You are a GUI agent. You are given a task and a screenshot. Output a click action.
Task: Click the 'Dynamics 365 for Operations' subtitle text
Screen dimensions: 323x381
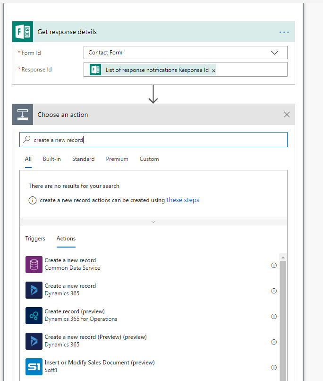pyautogui.click(x=81, y=319)
